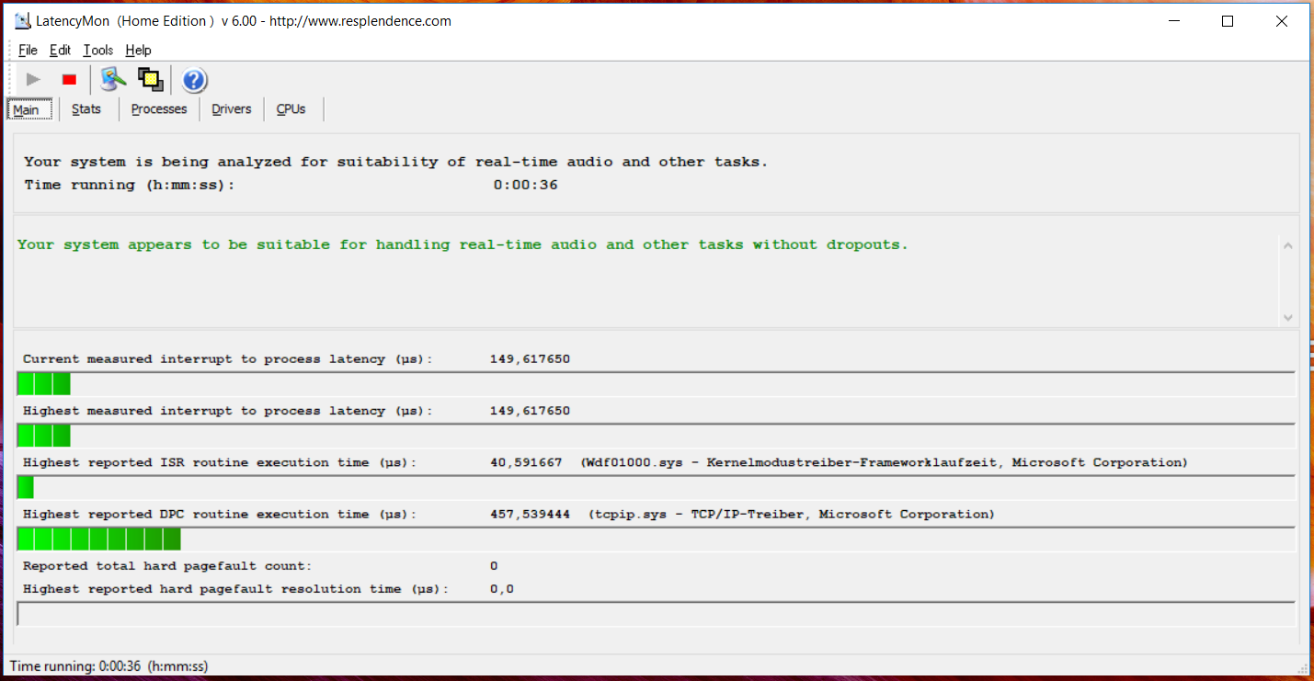Click the red Stop monitoring button

click(69, 80)
